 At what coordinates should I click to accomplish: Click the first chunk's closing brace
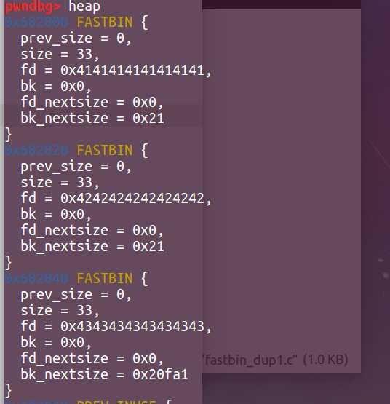point(8,135)
